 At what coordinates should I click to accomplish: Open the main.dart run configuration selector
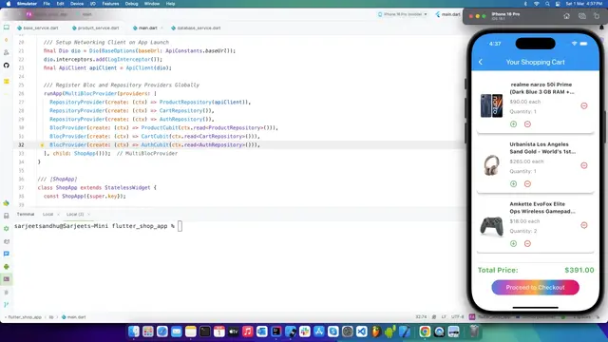(x=447, y=14)
